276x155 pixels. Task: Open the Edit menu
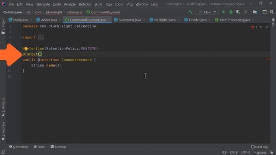click(x=20, y=4)
